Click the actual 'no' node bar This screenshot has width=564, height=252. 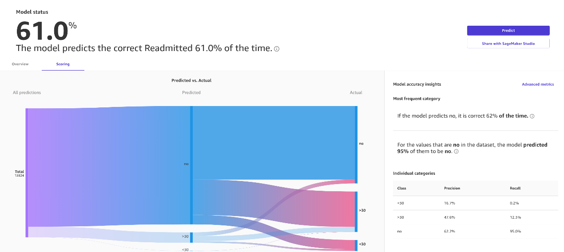tap(356, 145)
